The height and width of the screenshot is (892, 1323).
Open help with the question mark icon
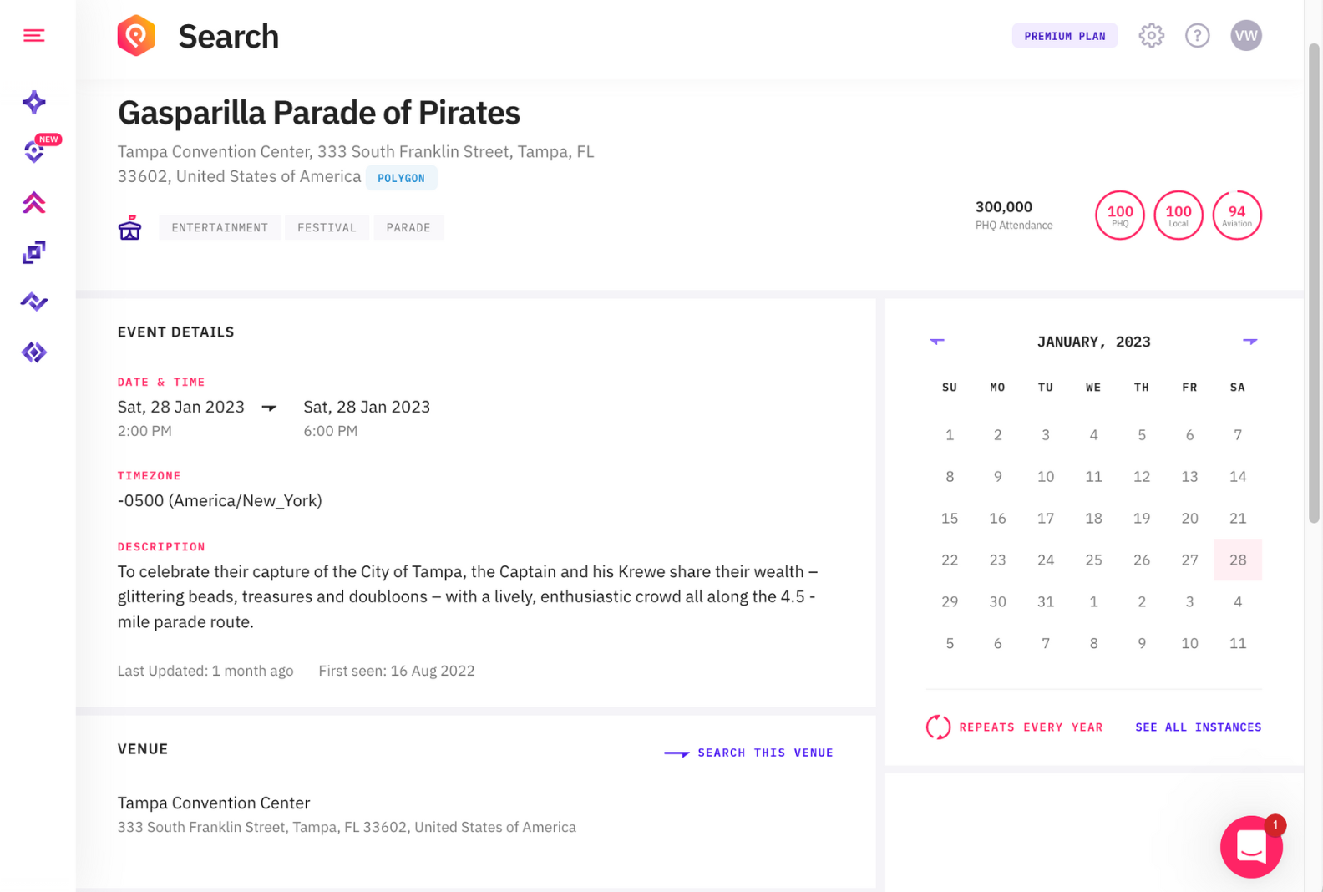pos(1197,35)
